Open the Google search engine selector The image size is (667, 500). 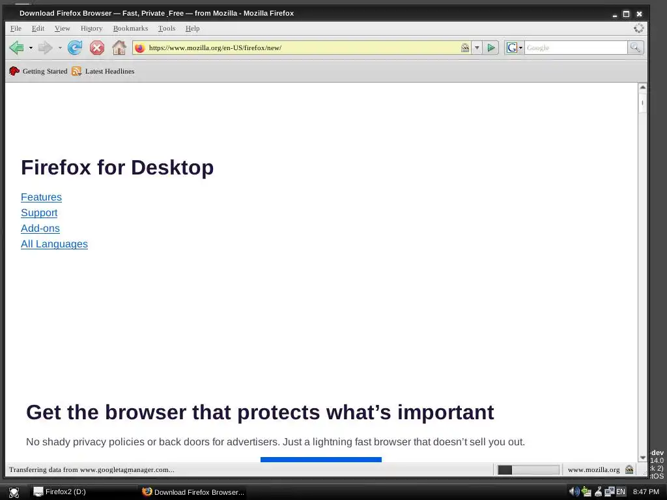point(515,48)
